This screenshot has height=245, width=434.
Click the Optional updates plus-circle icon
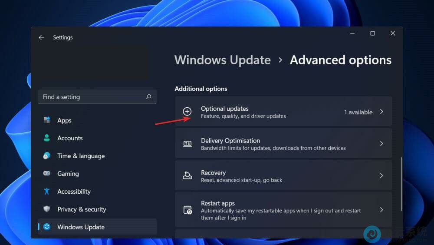tap(187, 111)
